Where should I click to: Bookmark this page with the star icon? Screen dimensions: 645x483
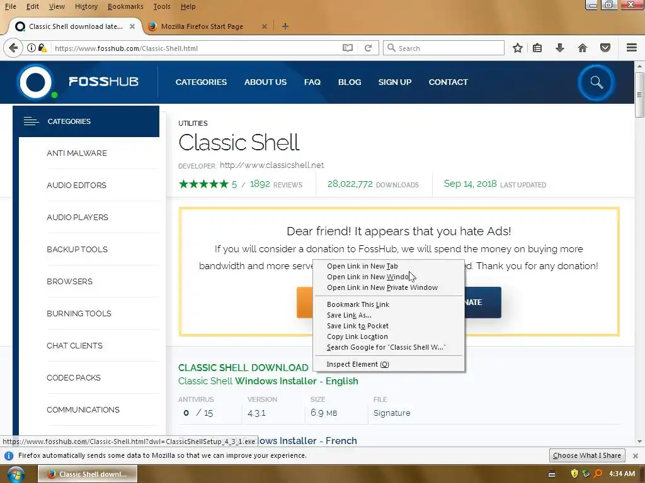click(x=518, y=48)
